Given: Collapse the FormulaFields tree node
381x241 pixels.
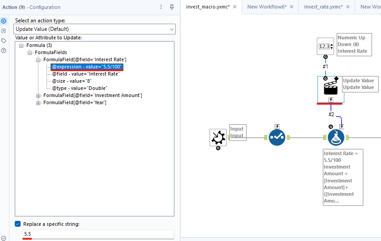Looking at the screenshot, I should pos(30,53).
